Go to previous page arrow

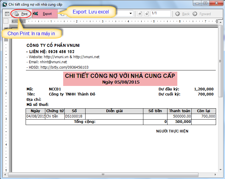click(x=140, y=14)
